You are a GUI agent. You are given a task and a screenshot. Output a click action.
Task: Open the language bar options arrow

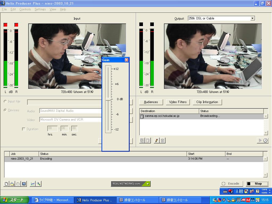coord(270,193)
